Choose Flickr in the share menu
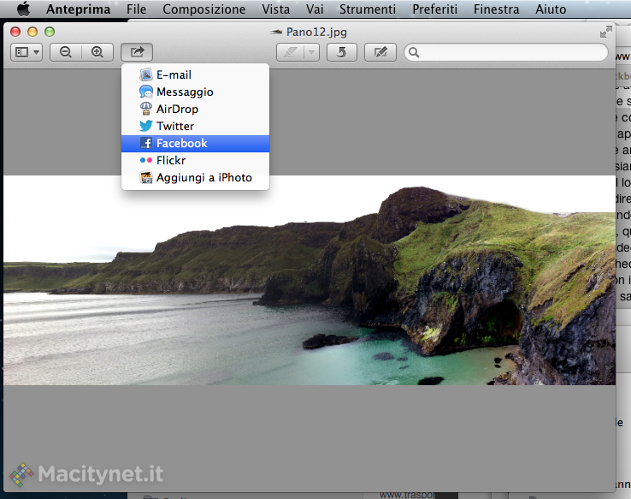Screen dimensions: 631x499 (x=195, y=160)
